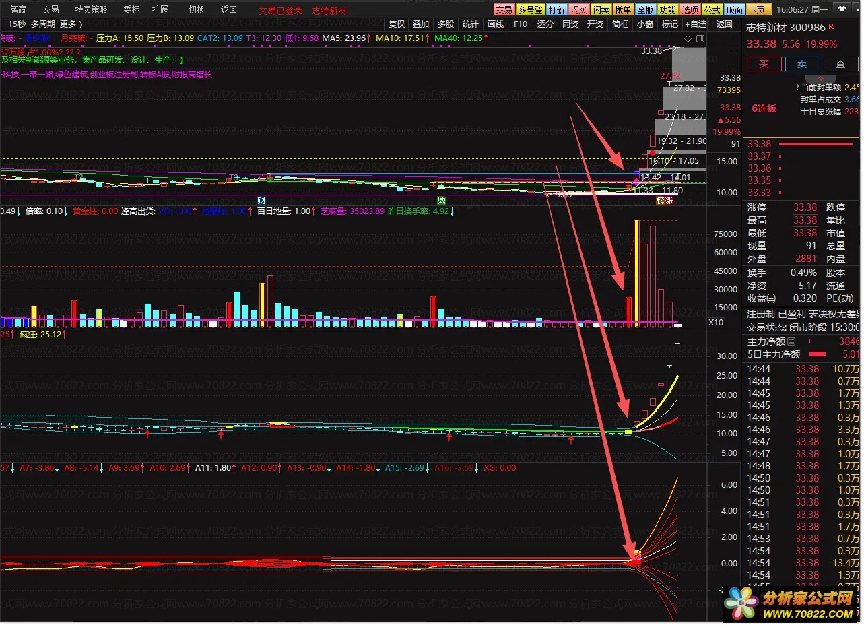Click the red R margin-trading badge

point(831,26)
